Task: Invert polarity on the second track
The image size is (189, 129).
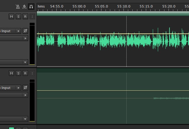Action: pos(25,88)
